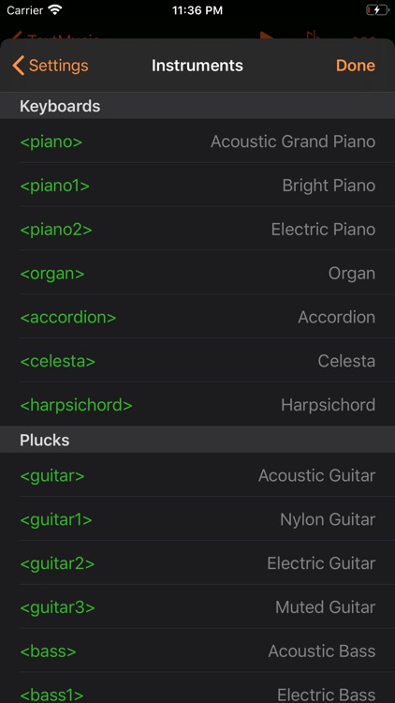Tap the Plucks section header
The width and height of the screenshot is (395, 703).
[197, 440]
